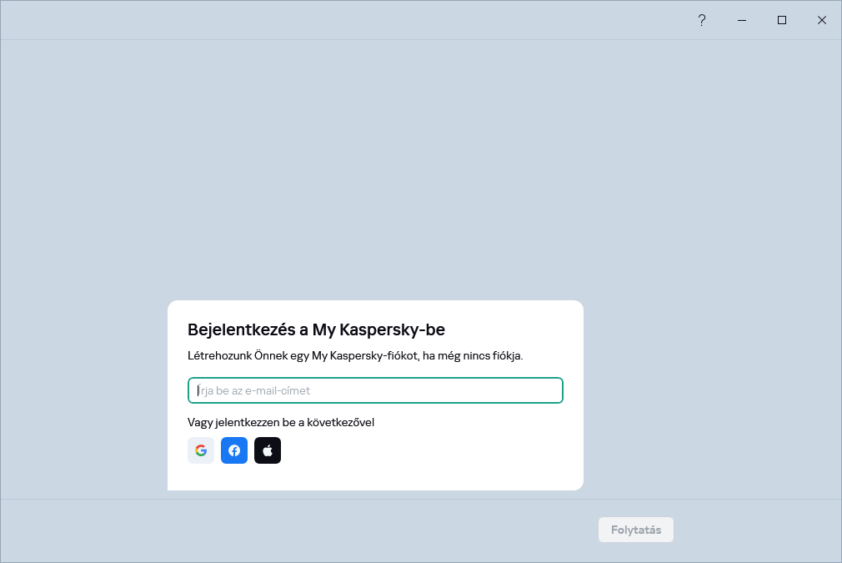Select the Apple sign-in icon

(268, 450)
